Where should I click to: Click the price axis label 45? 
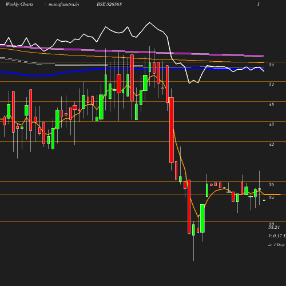click(271, 124)
